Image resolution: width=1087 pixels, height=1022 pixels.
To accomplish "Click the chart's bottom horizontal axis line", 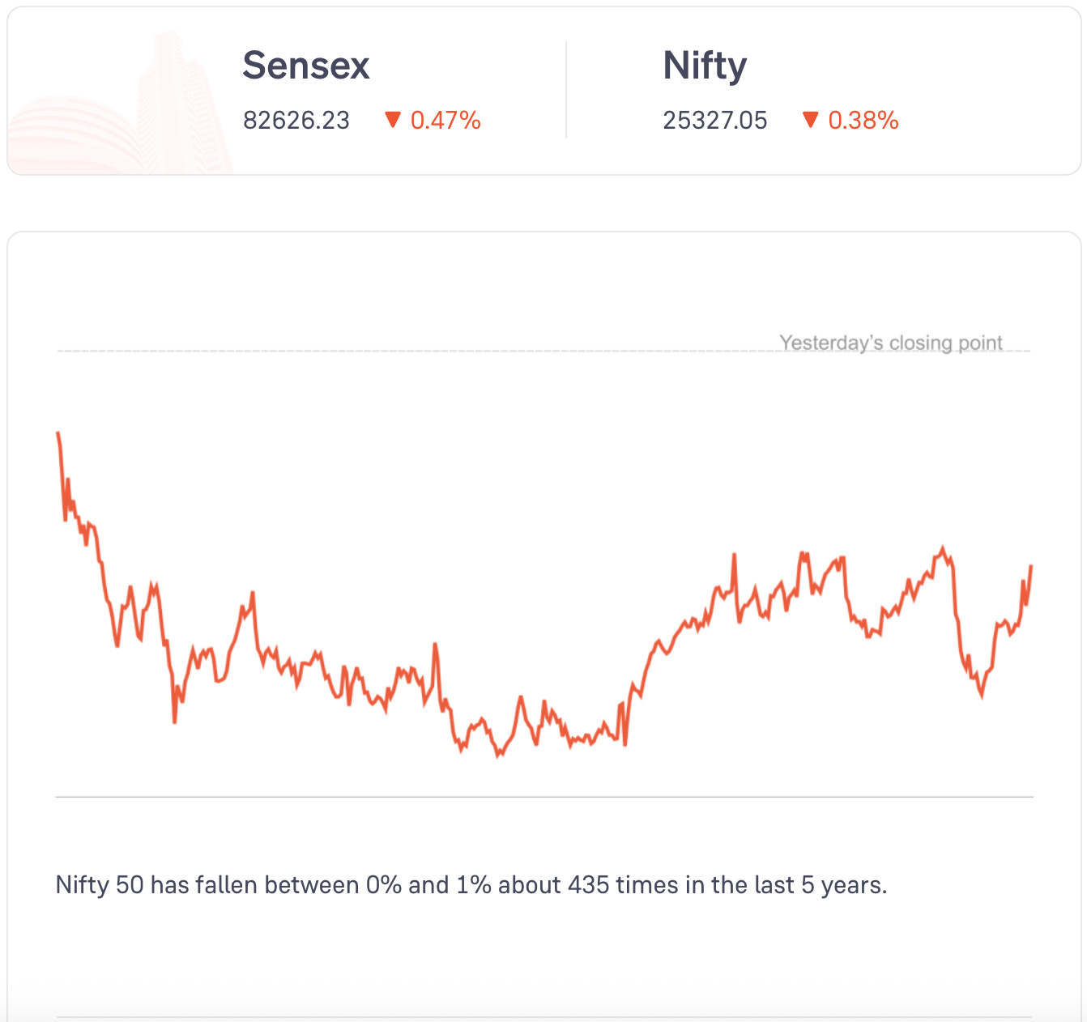I will pos(544,797).
